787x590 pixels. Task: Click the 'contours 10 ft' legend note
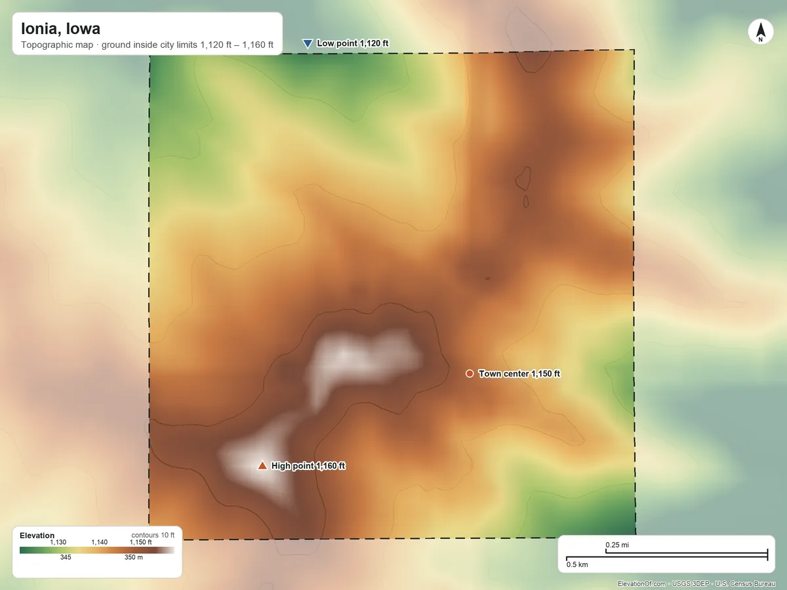153,535
